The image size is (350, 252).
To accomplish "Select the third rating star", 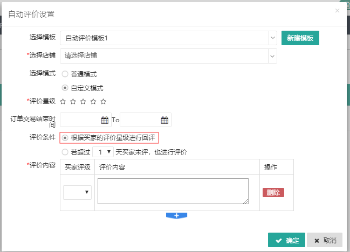I will point(83,101).
